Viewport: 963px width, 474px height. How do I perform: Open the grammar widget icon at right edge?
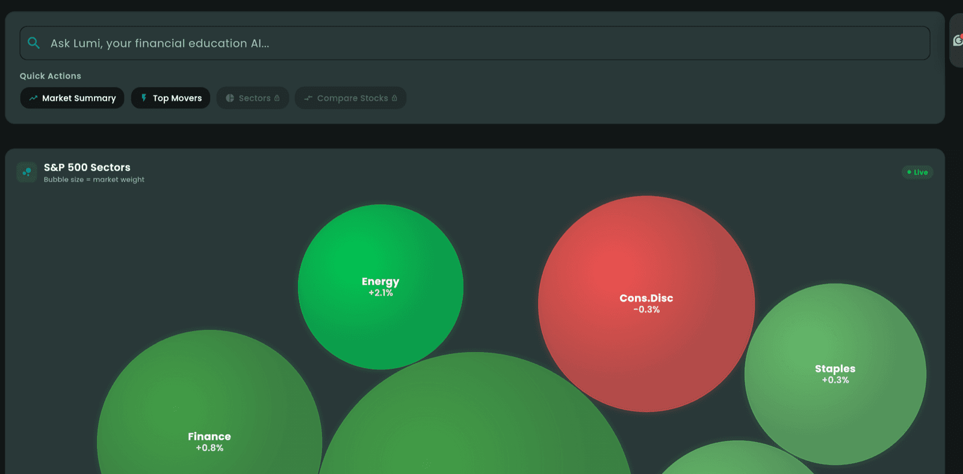point(958,40)
